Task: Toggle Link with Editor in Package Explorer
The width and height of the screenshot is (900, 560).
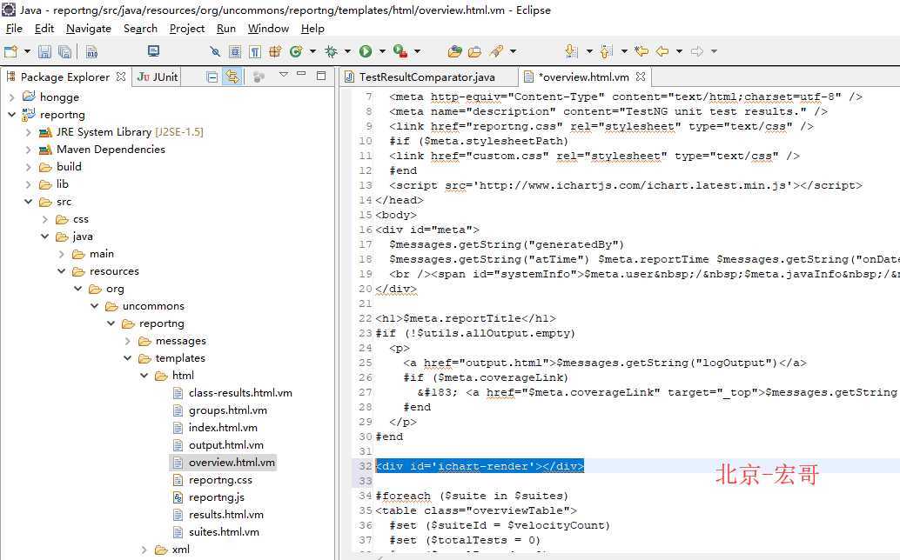Action: point(232,77)
